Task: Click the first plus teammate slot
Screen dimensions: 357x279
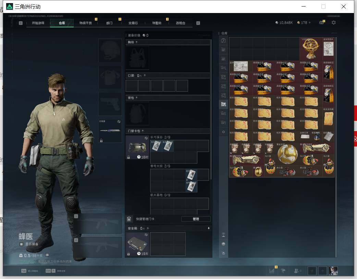Action: click(x=312, y=271)
